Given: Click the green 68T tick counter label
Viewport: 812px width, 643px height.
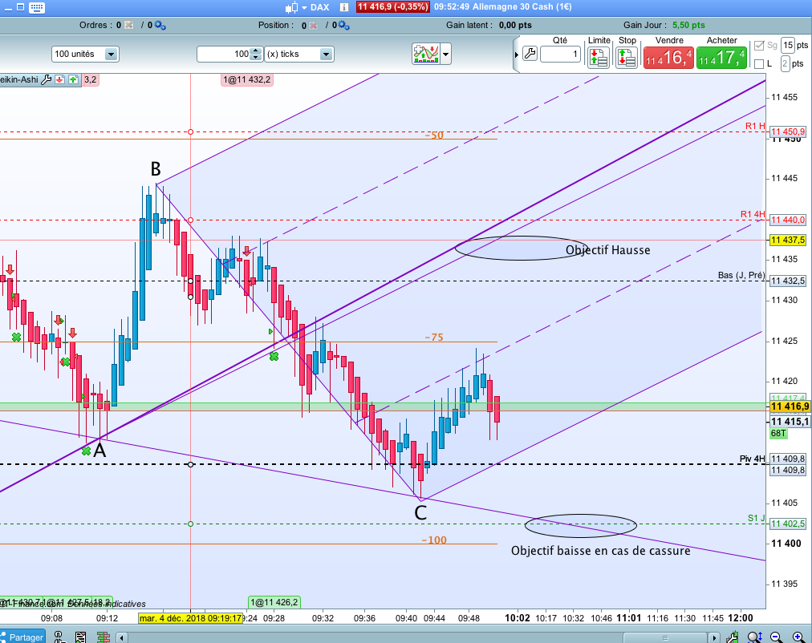Looking at the screenshot, I should (x=778, y=434).
